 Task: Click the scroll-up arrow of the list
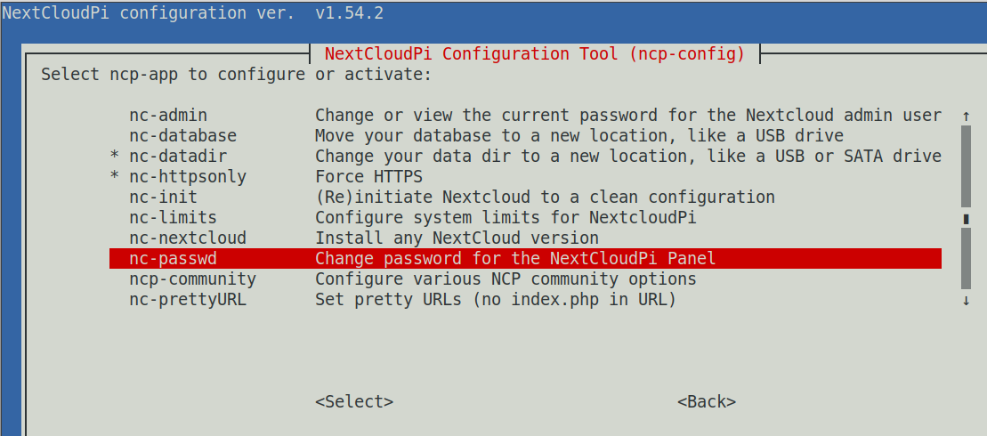pyautogui.click(x=966, y=116)
